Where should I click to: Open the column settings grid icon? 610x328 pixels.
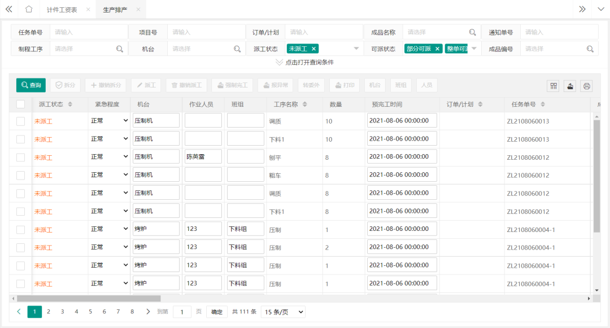[554, 86]
